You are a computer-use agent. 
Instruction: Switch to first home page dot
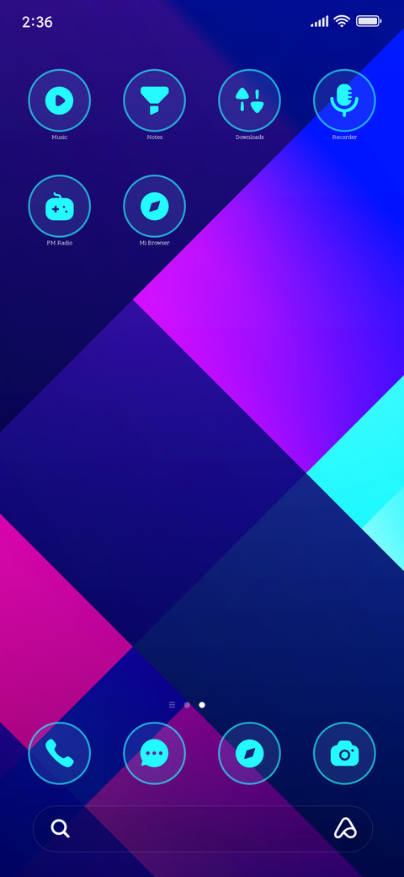pyautogui.click(x=187, y=705)
